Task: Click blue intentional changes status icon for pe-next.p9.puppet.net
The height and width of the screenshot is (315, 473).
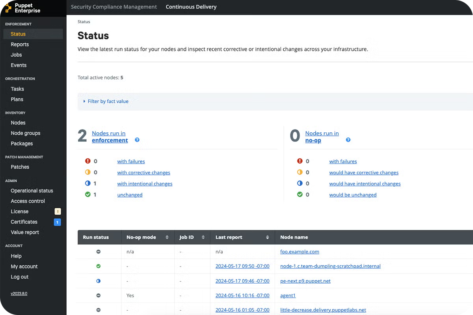Action: [x=99, y=281]
